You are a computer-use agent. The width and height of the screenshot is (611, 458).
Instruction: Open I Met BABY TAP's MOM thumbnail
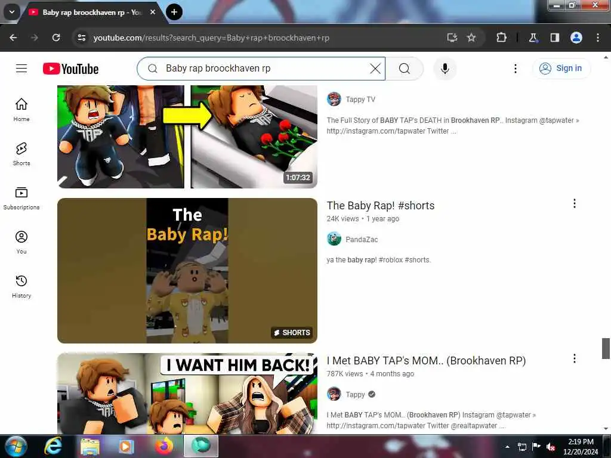pyautogui.click(x=187, y=394)
